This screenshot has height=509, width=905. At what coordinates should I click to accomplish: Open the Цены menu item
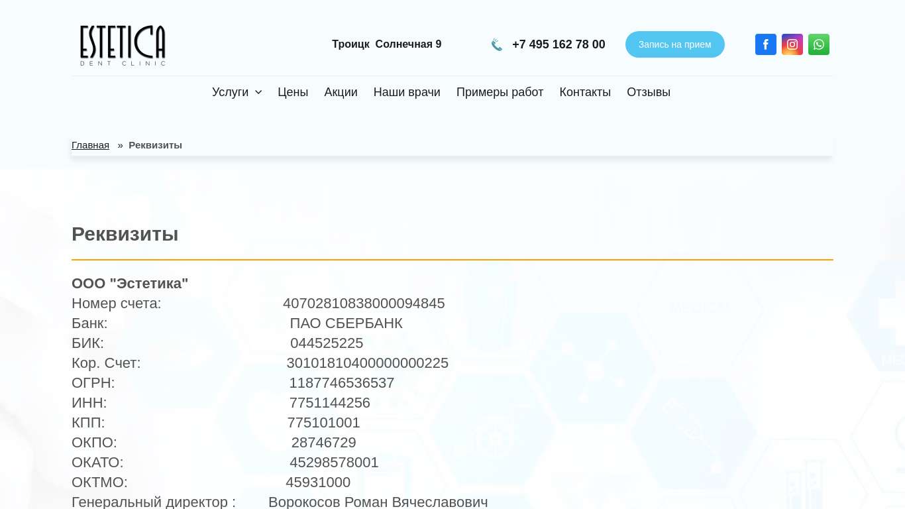293,92
